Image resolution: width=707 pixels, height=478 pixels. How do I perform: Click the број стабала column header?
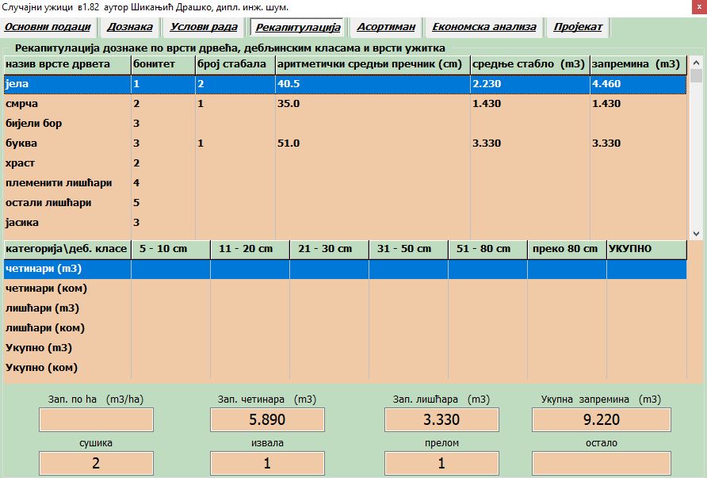(x=235, y=64)
